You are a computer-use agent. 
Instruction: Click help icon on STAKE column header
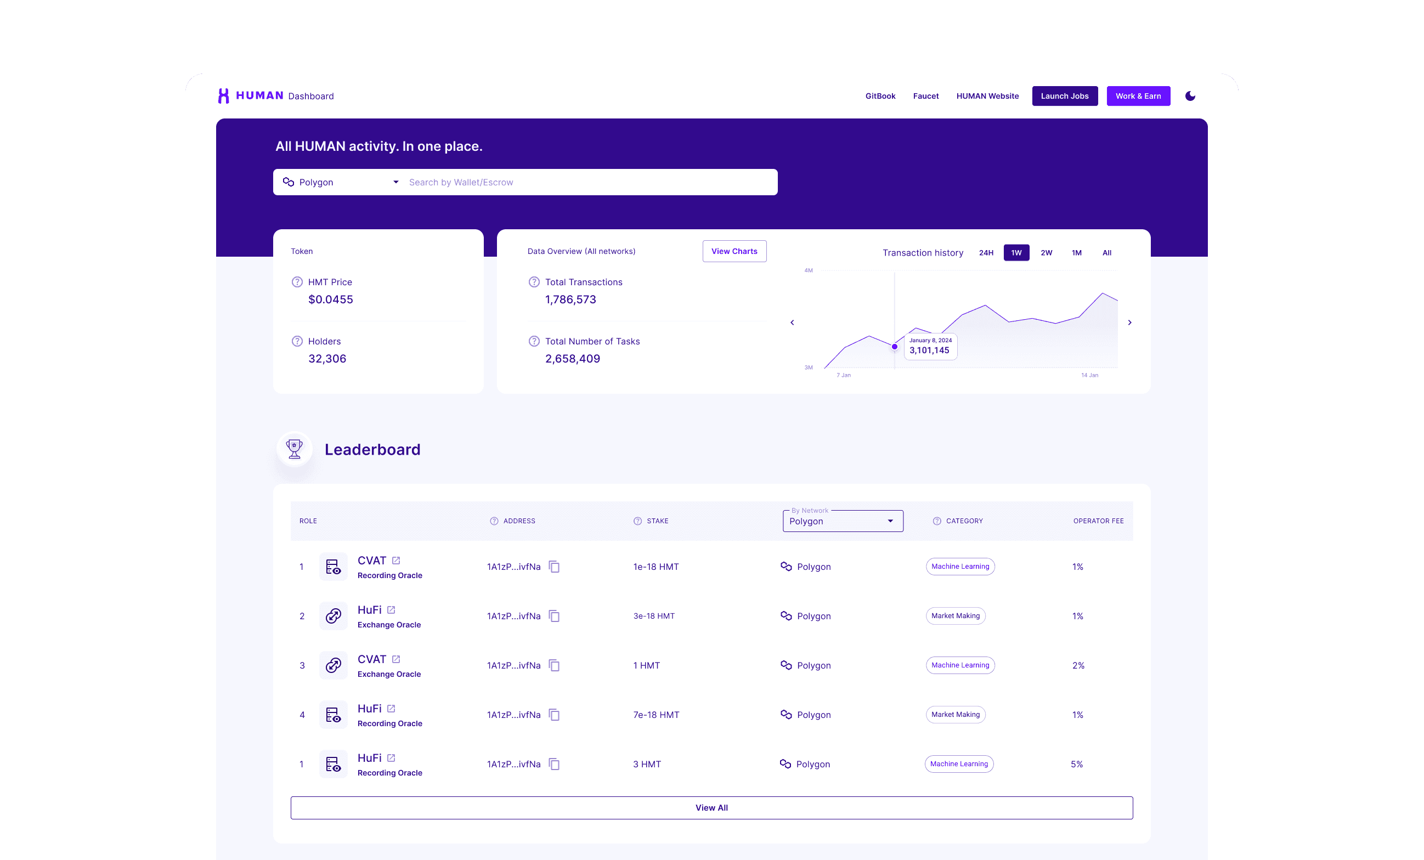[x=637, y=520]
